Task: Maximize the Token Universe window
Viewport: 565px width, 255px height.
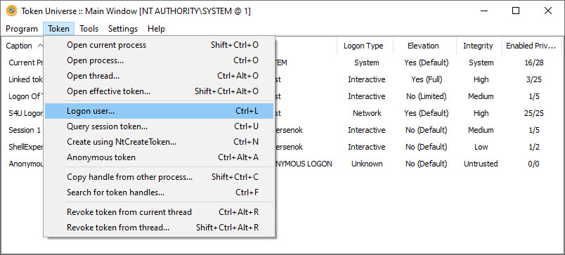Action: [x=516, y=11]
